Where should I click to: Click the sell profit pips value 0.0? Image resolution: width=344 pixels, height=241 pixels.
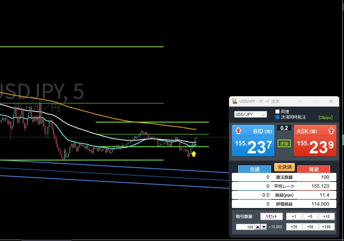[x=266, y=195]
